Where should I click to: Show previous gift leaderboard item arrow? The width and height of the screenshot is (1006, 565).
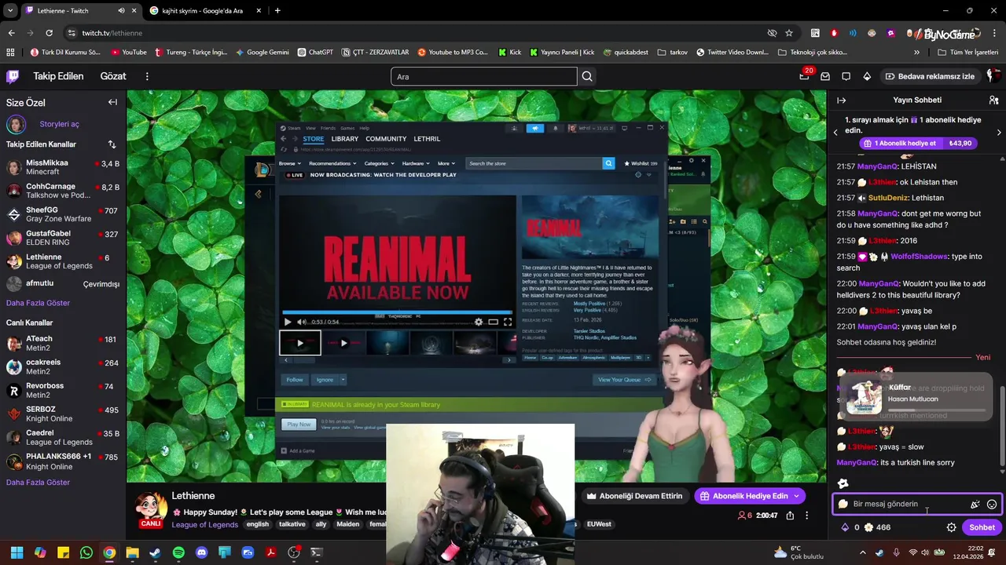pos(835,132)
